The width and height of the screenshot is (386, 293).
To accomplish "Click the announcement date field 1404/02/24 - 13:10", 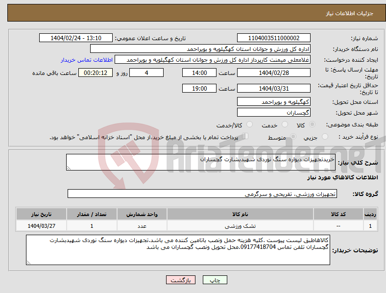I will (x=76, y=38).
